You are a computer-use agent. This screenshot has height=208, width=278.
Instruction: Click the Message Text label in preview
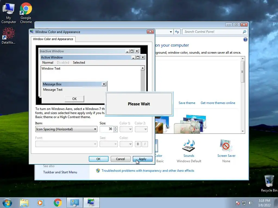(x=53, y=90)
